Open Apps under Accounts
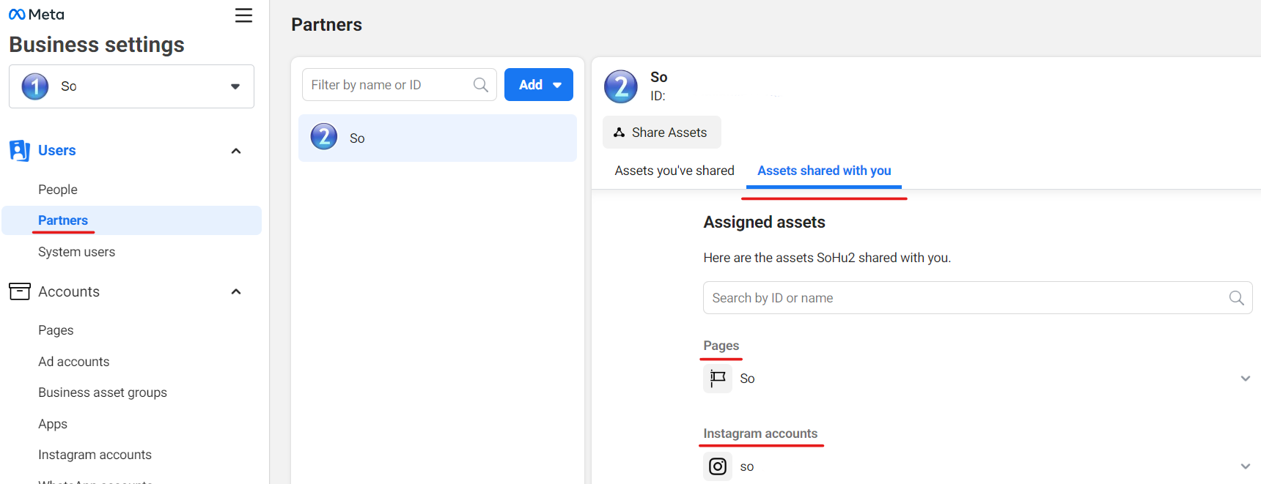 [x=53, y=424]
